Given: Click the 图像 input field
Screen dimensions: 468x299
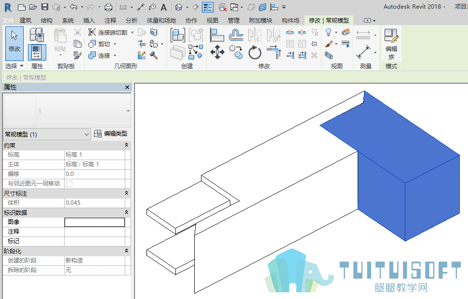Looking at the screenshot, I should 94,222.
